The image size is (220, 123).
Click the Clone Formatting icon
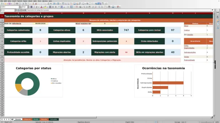(x=33, y=4)
